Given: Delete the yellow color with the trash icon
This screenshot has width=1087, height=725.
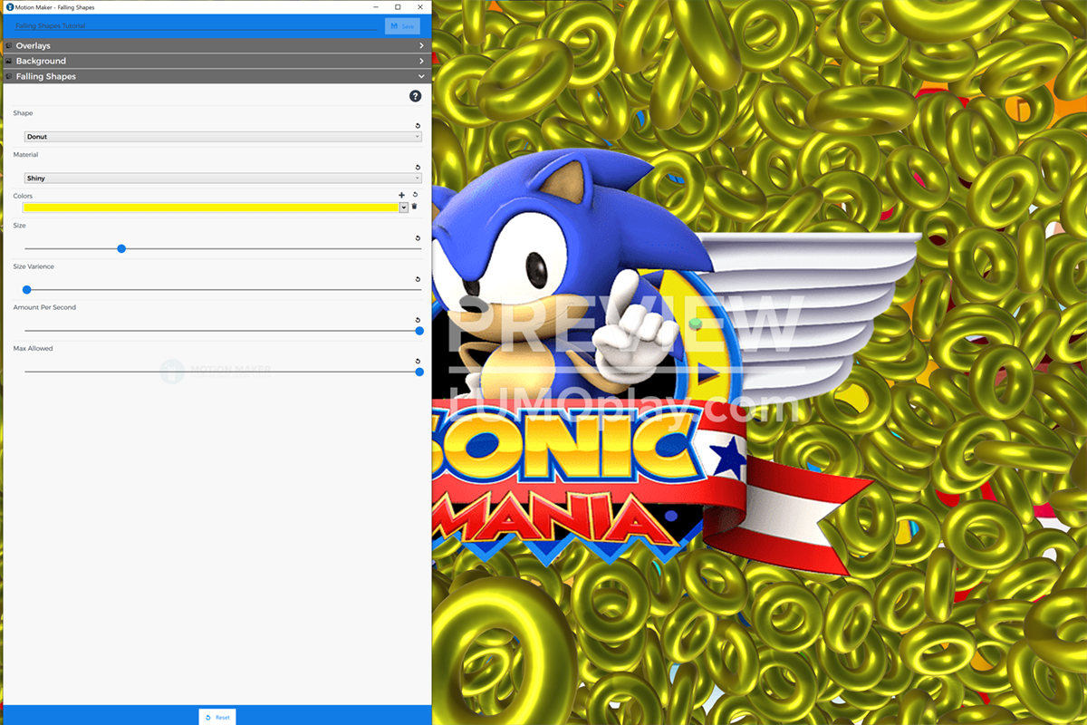Looking at the screenshot, I should pos(415,207).
